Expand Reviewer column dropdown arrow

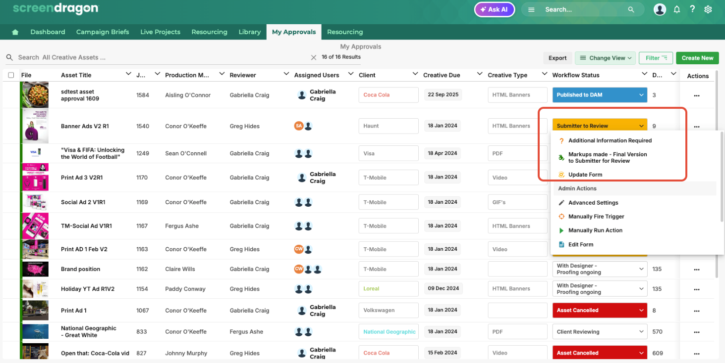[x=286, y=74]
